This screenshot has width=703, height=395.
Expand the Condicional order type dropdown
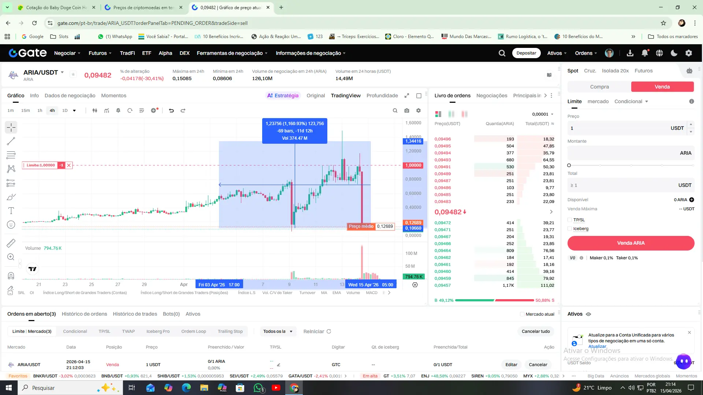click(x=631, y=101)
